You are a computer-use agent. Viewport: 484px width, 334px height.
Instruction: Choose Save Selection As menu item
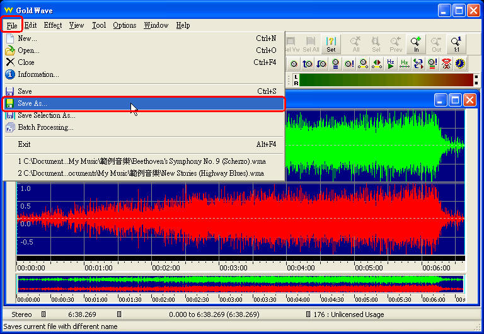[46, 115]
